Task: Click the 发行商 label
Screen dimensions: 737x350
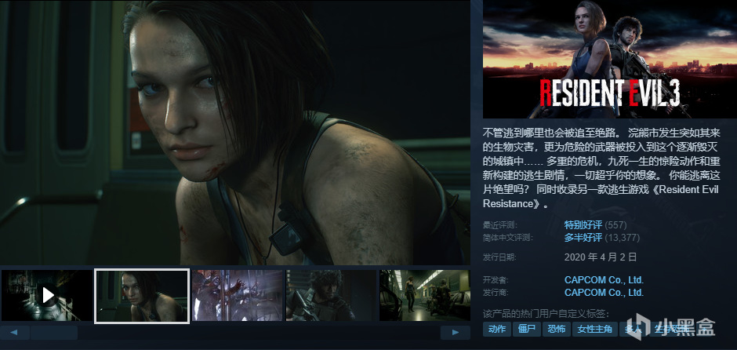Action: [496, 293]
